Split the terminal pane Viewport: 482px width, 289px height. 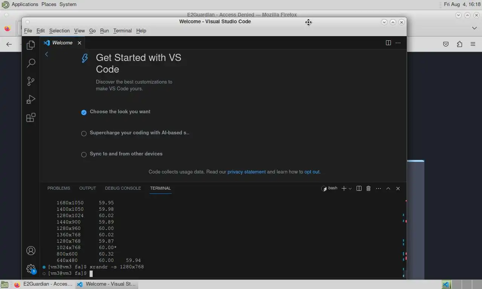[359, 189]
